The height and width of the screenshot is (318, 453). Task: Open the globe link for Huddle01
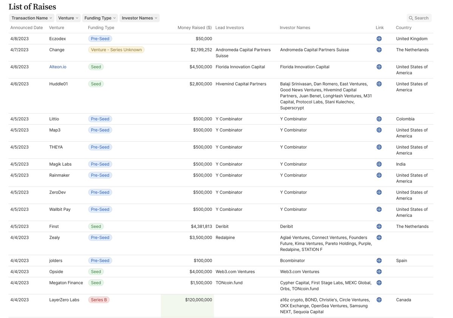(379, 84)
